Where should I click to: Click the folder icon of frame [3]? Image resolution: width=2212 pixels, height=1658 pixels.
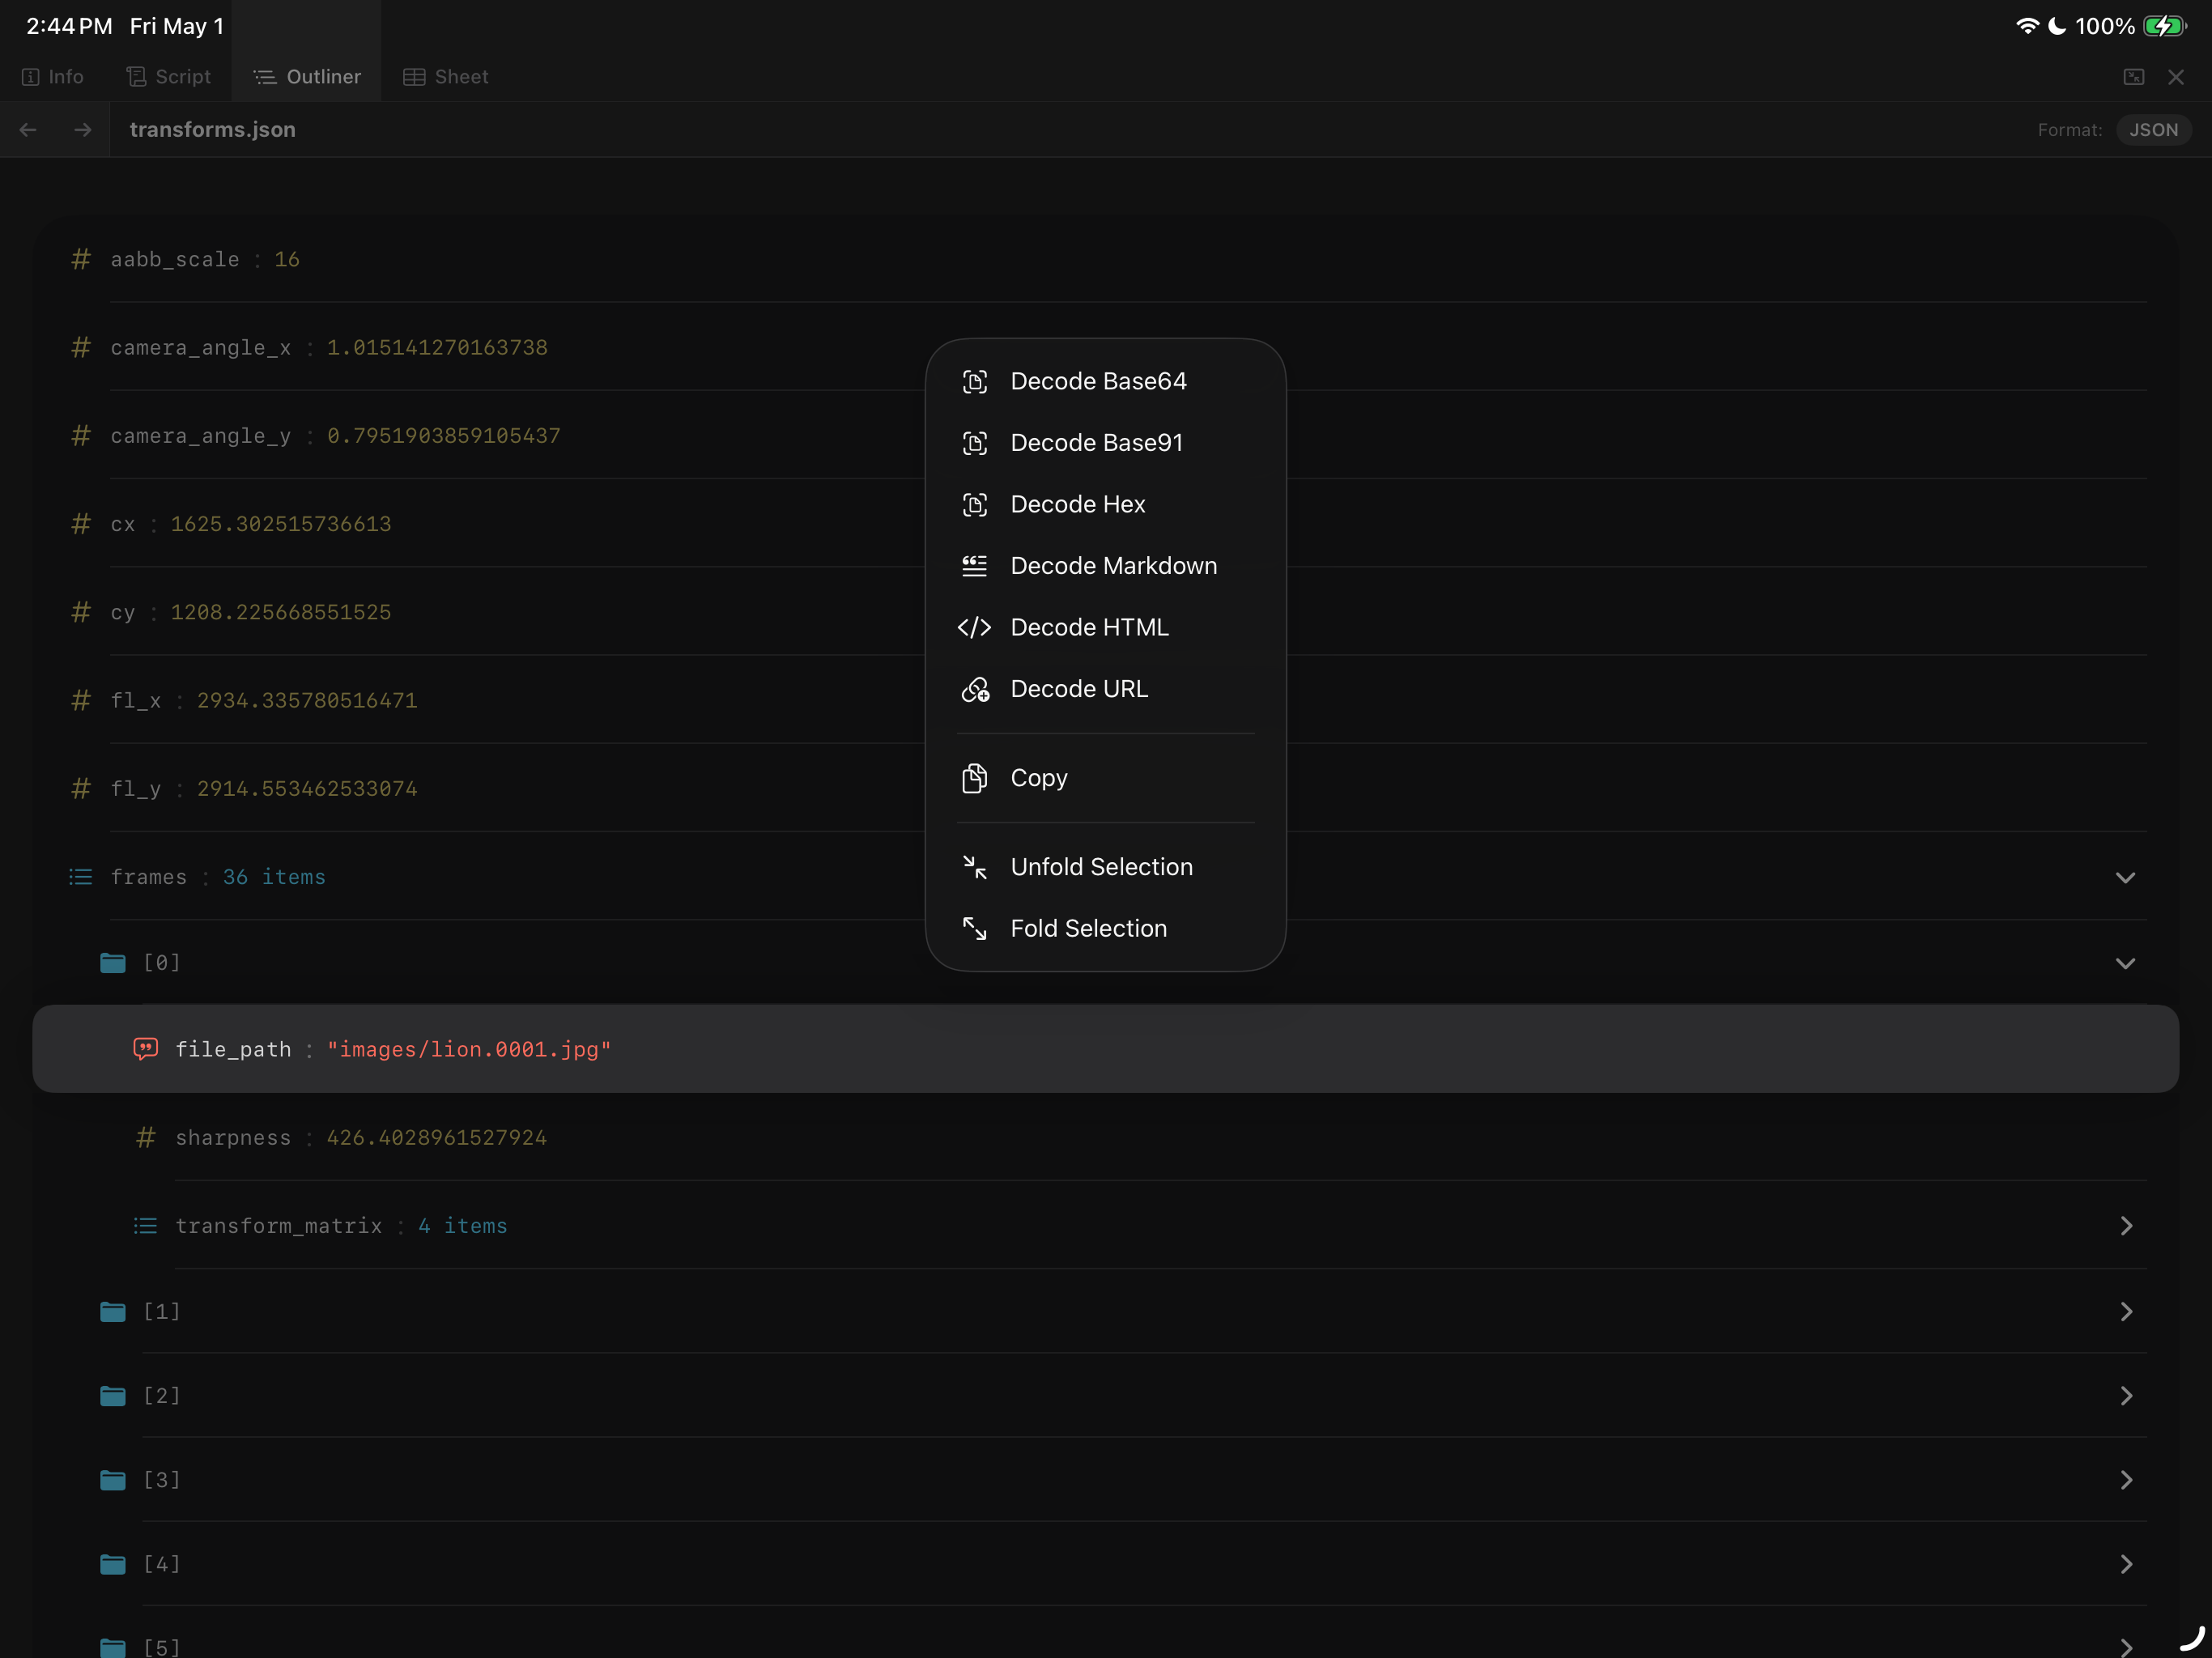point(113,1479)
